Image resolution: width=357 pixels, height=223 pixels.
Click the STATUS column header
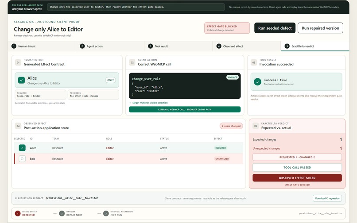click(x=164, y=138)
